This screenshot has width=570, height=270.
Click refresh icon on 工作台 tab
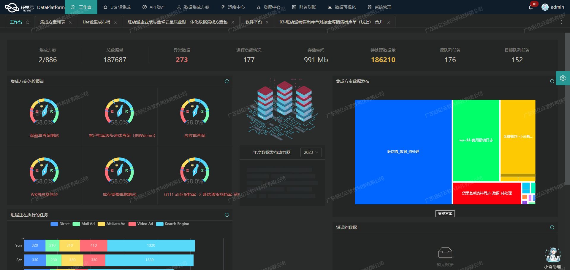pos(28,22)
